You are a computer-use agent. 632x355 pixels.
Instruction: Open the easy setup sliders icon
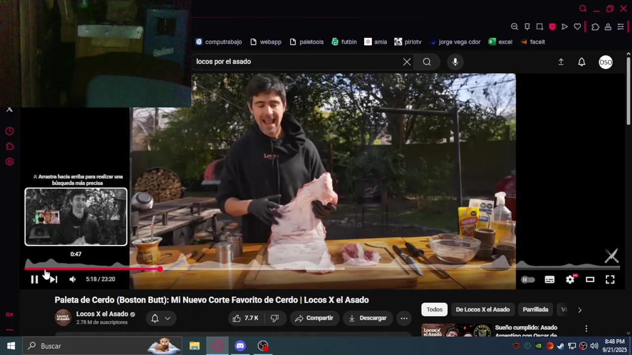coord(621,27)
